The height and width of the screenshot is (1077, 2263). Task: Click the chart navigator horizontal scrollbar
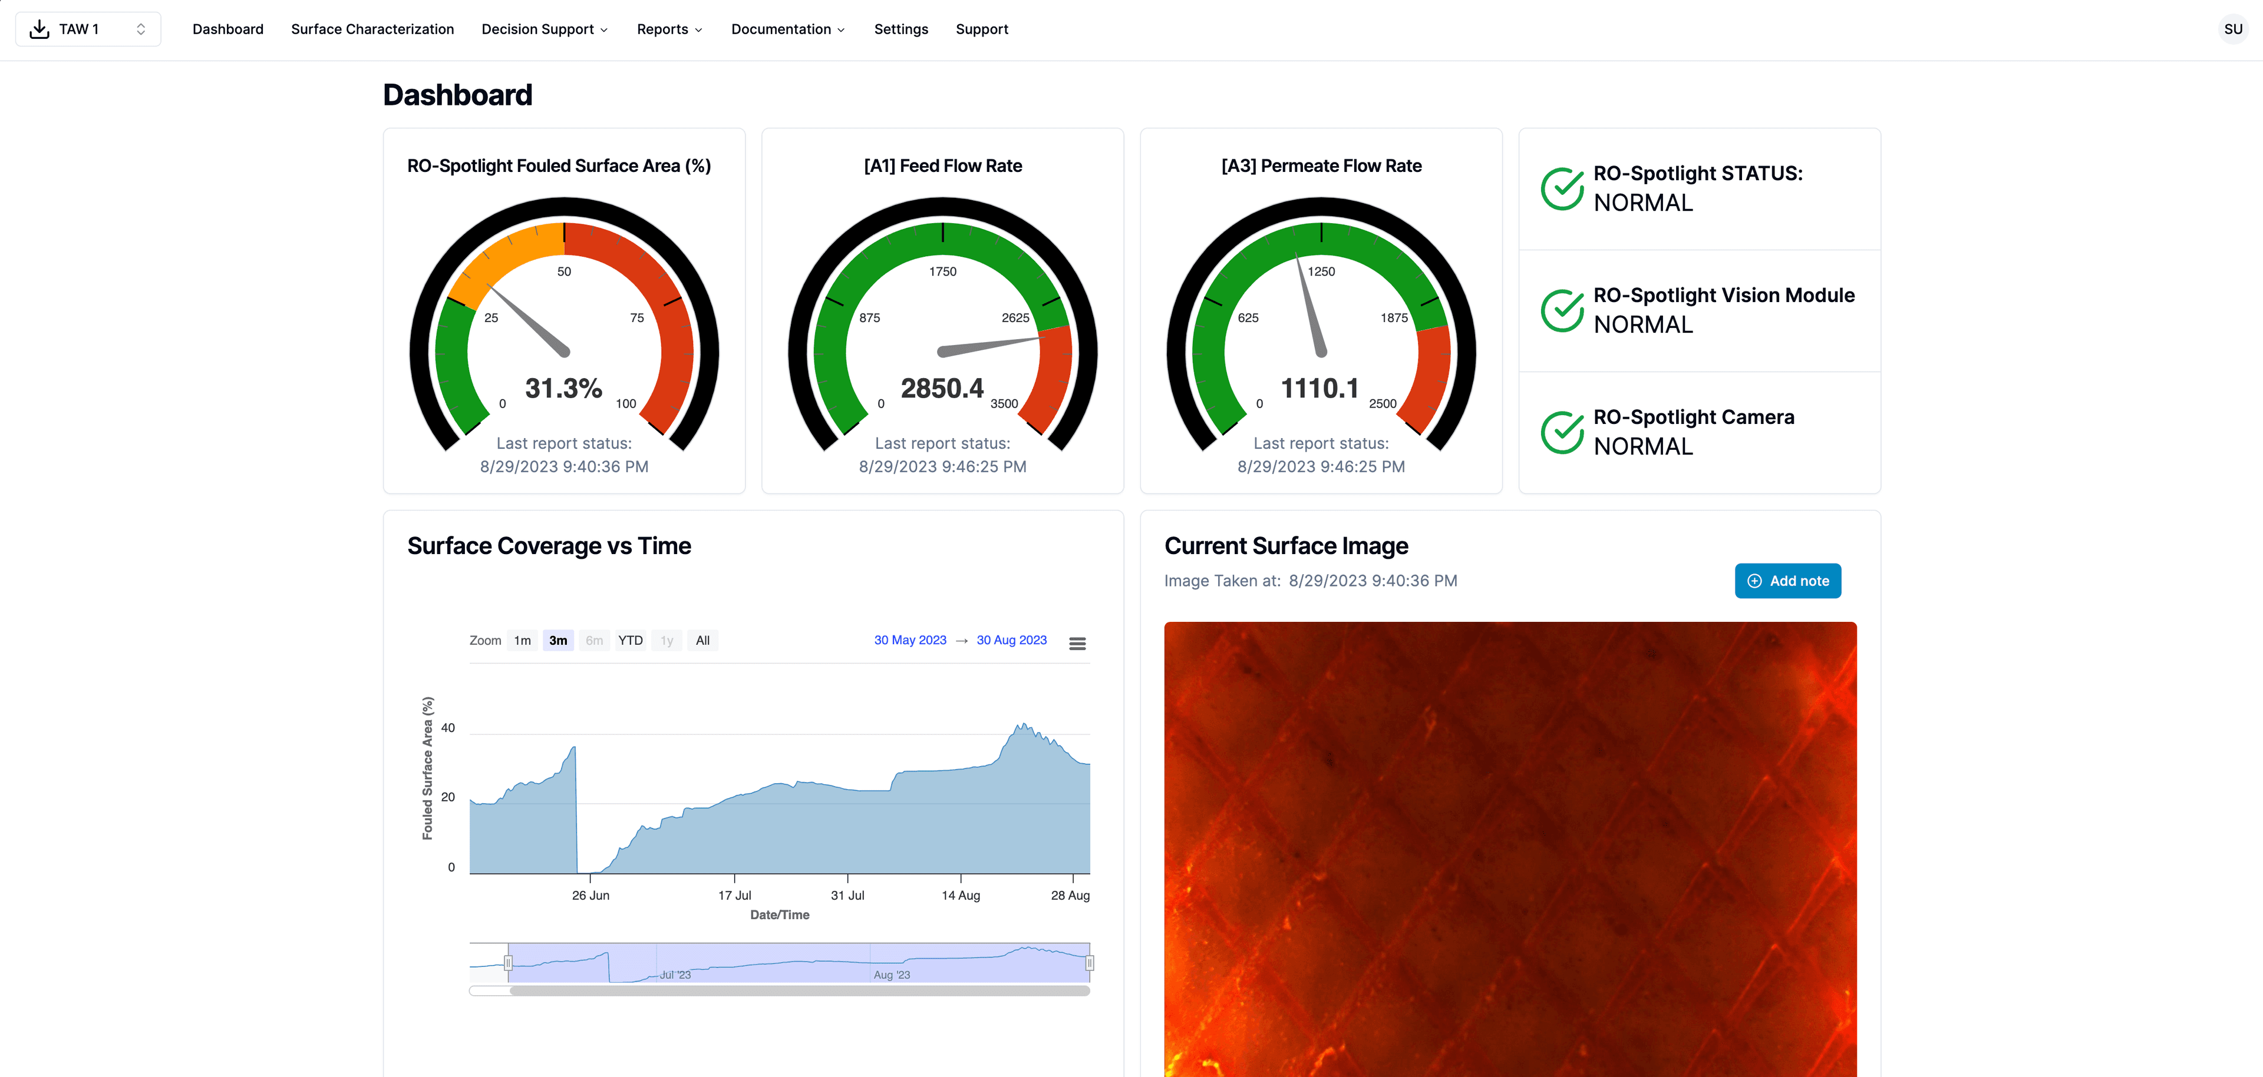click(800, 991)
